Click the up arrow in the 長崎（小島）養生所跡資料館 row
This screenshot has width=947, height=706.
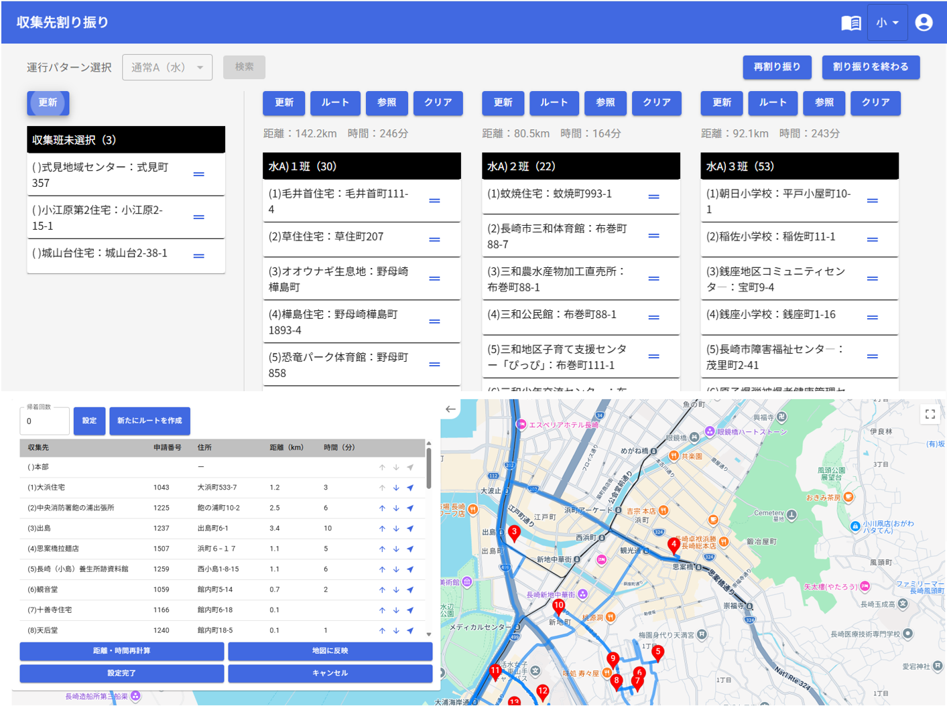point(382,569)
